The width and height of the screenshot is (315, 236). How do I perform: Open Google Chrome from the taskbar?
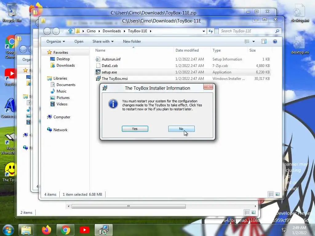[x=66, y=230]
